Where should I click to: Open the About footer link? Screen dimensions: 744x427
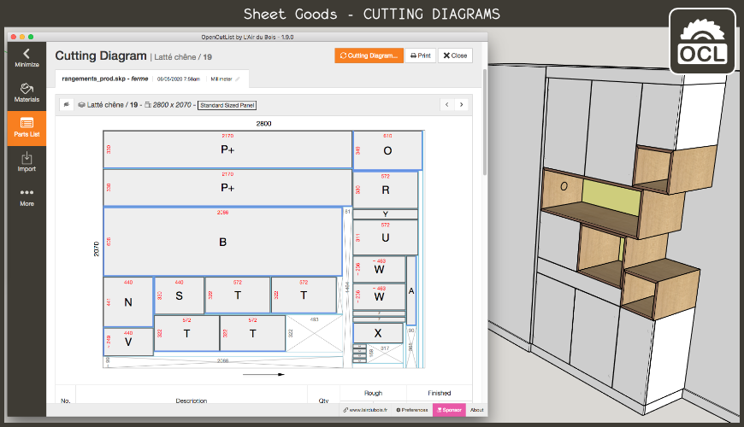coord(477,410)
